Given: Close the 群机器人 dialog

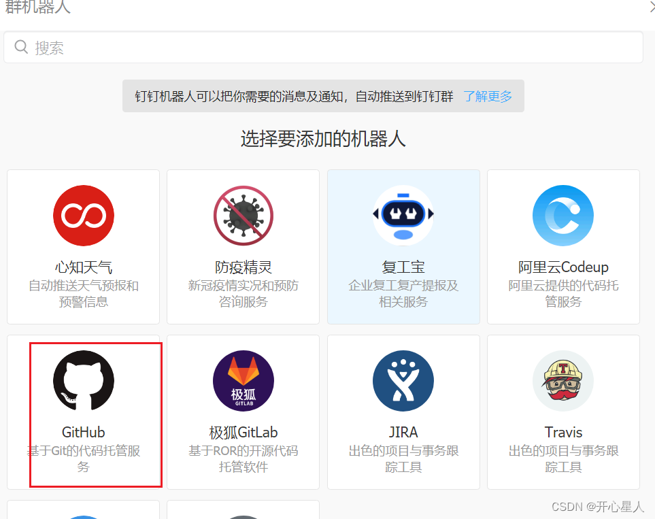Looking at the screenshot, I should click(652, 6).
